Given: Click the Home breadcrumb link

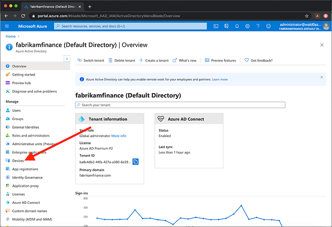Looking at the screenshot, I should [x=10, y=36].
